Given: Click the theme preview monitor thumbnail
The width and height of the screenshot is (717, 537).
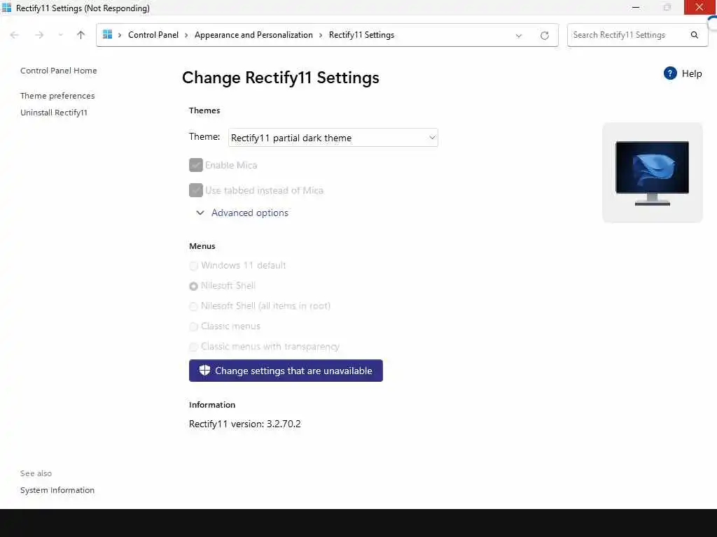Looking at the screenshot, I should coord(652,173).
